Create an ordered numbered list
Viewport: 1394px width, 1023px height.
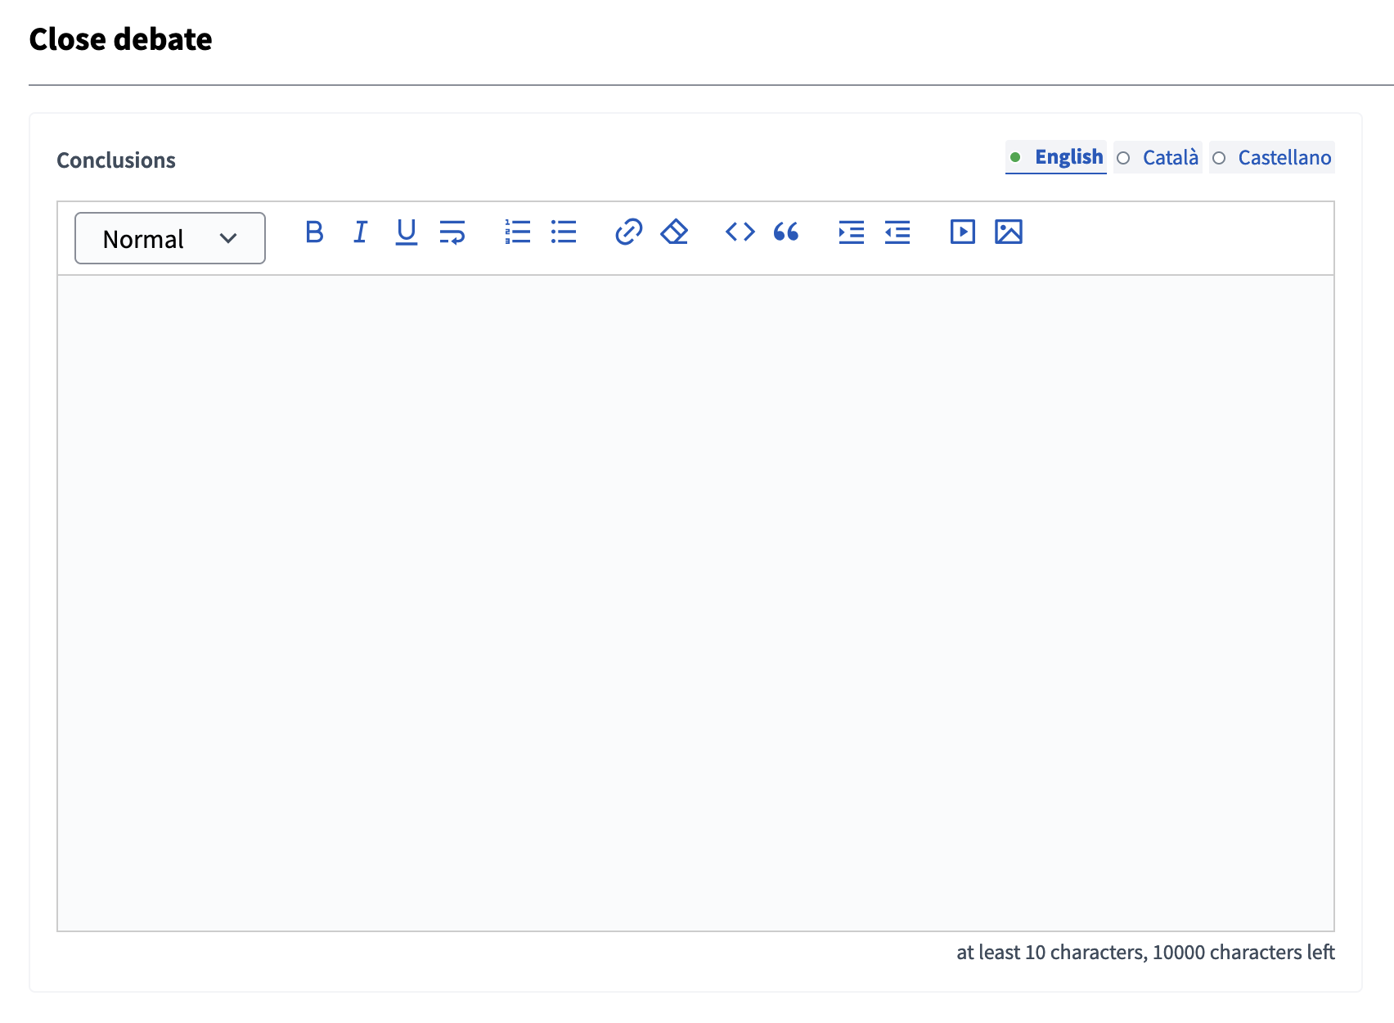[518, 232]
